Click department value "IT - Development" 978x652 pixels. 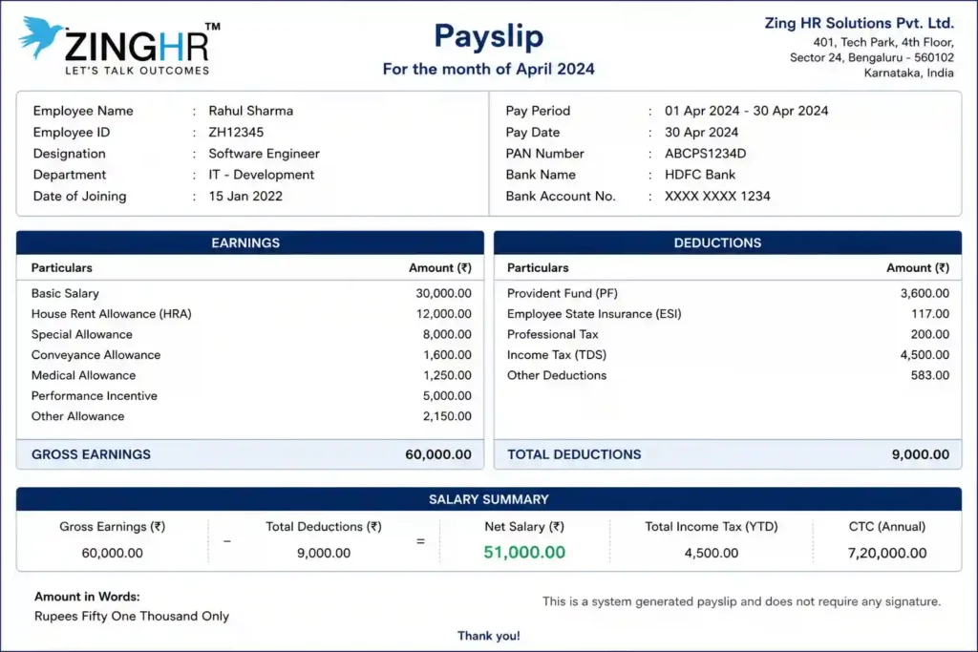click(x=262, y=175)
